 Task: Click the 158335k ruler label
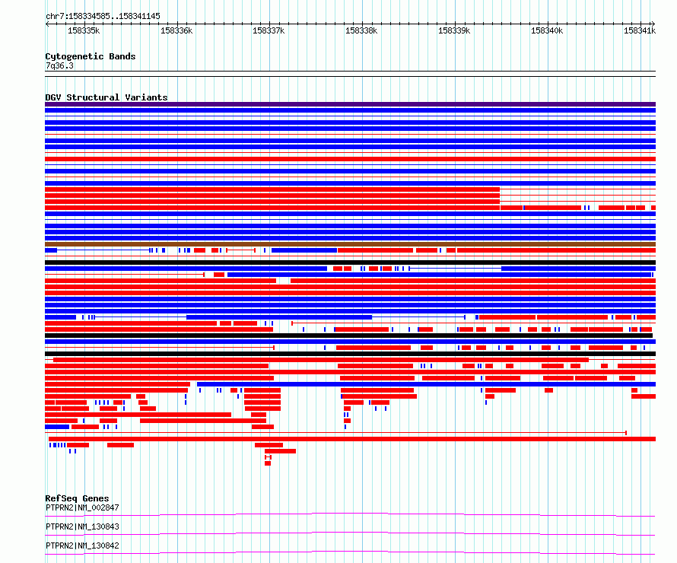[x=84, y=30]
